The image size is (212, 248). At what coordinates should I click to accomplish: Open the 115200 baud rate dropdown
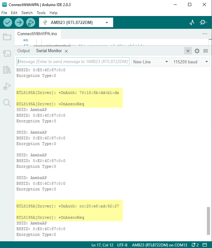[x=191, y=62]
